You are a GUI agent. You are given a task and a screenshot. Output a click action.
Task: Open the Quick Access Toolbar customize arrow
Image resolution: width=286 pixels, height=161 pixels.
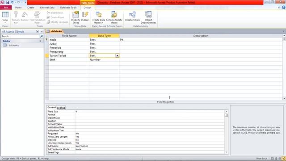click(x=25, y=2)
